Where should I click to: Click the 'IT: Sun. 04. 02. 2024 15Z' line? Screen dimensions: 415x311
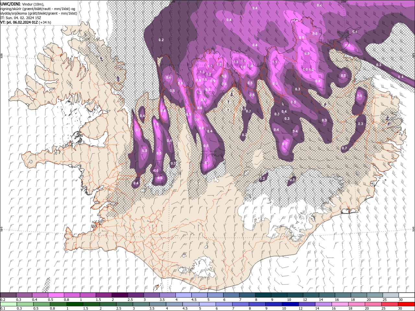[x=21, y=18]
